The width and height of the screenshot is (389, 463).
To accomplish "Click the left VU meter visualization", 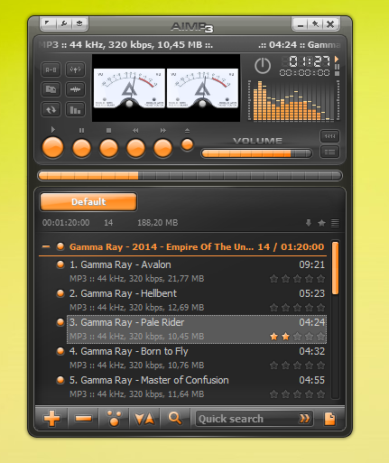I will [x=129, y=88].
